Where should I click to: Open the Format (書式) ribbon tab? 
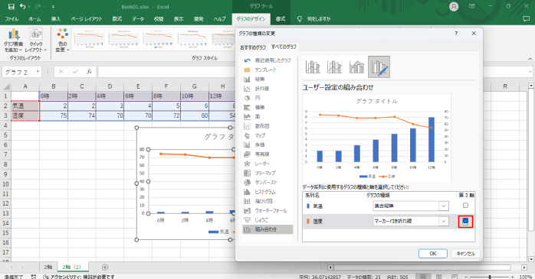tap(281, 19)
